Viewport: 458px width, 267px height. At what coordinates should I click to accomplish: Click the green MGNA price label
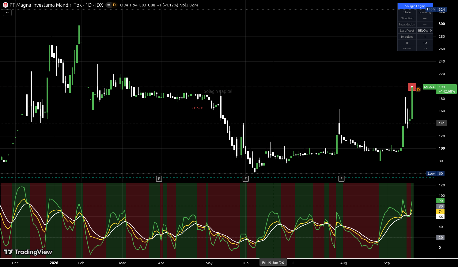pos(429,87)
